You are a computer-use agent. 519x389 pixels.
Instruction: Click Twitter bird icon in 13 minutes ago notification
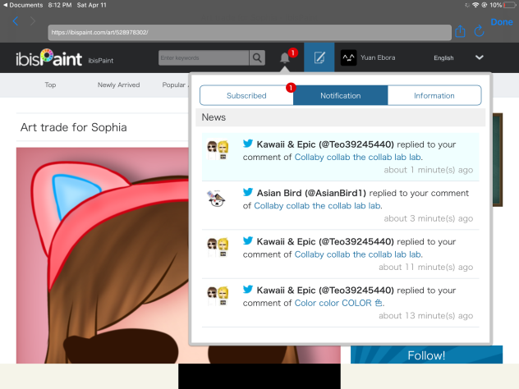[x=248, y=290]
